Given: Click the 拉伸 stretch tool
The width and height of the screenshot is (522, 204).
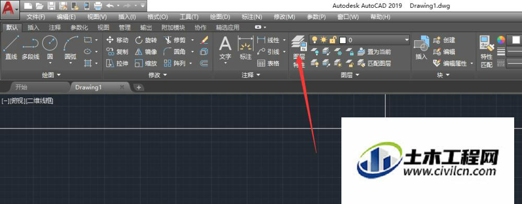Looking at the screenshot, I should [117, 63].
